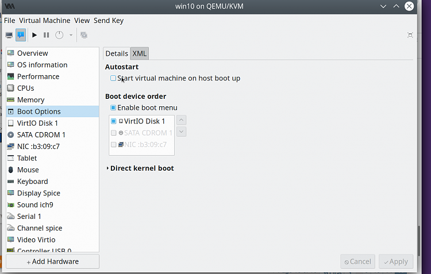
Task: Uncheck VirtIO Disk 1 boot device
Action: [x=114, y=121]
